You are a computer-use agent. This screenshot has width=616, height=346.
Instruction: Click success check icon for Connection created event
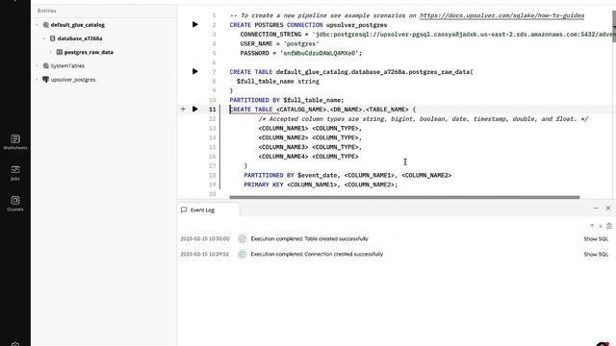coord(243,254)
